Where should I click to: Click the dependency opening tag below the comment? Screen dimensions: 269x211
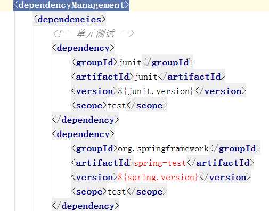83,48
